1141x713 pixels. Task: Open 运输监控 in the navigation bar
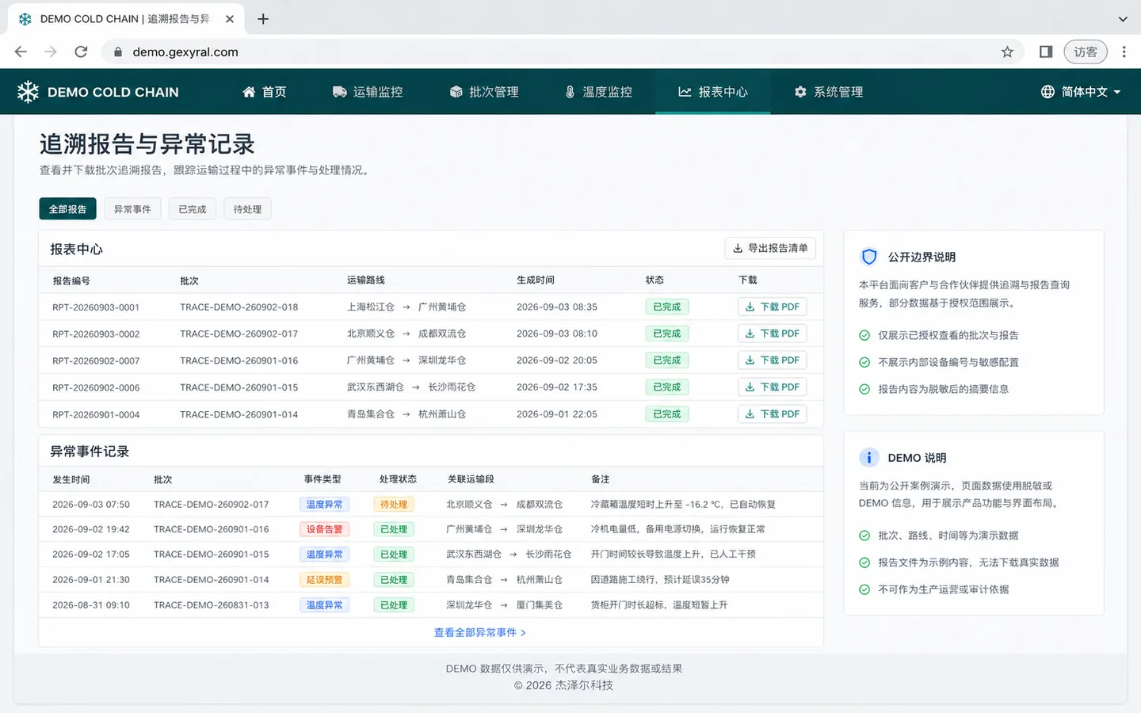[x=368, y=92]
